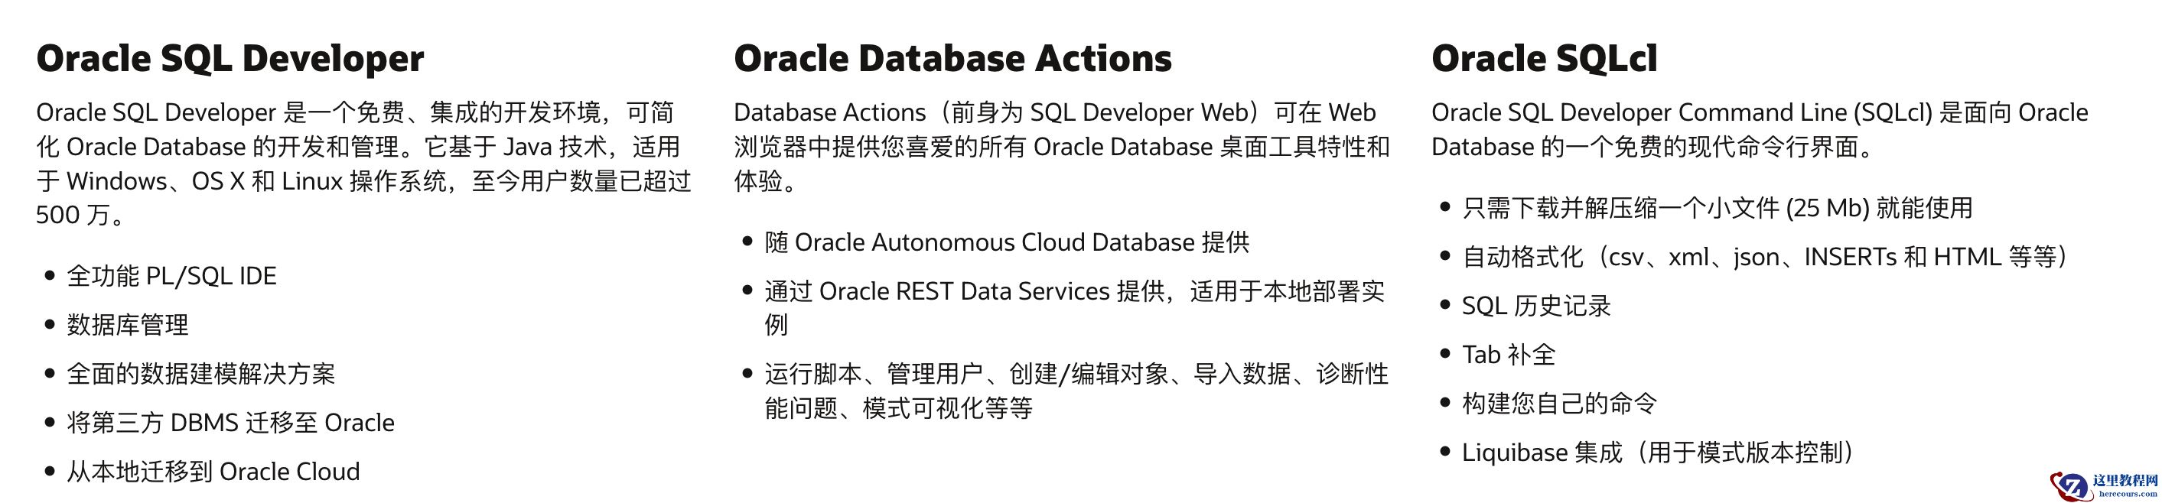Viewport: 2162px width, 503px height.
Task: Click the 运行脚本、管理用户 bullet item
Action: 1075,374
